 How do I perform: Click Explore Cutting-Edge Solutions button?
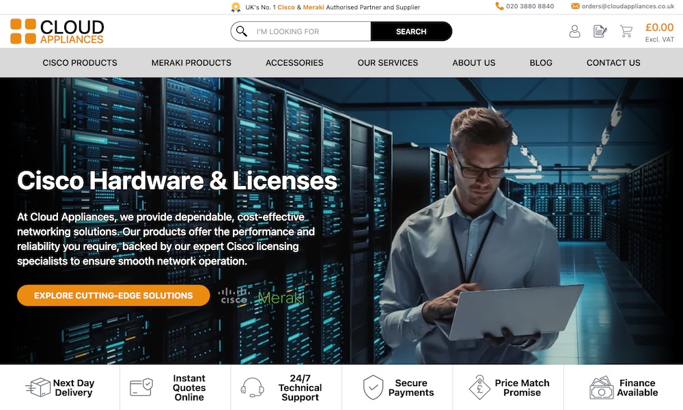[x=113, y=295]
